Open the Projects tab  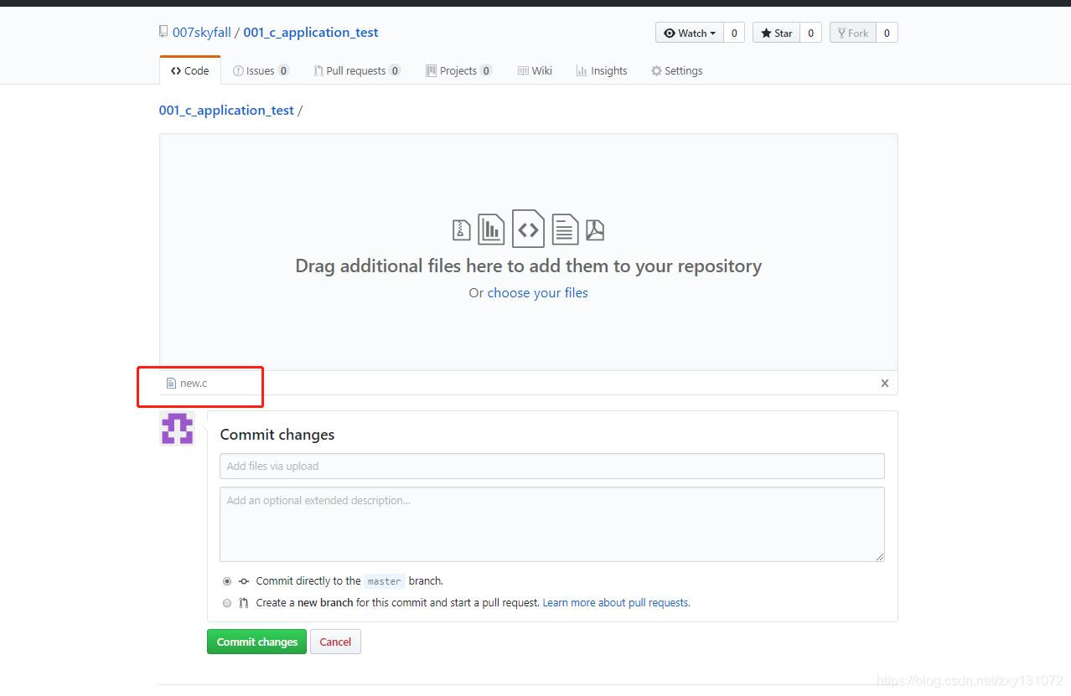458,70
